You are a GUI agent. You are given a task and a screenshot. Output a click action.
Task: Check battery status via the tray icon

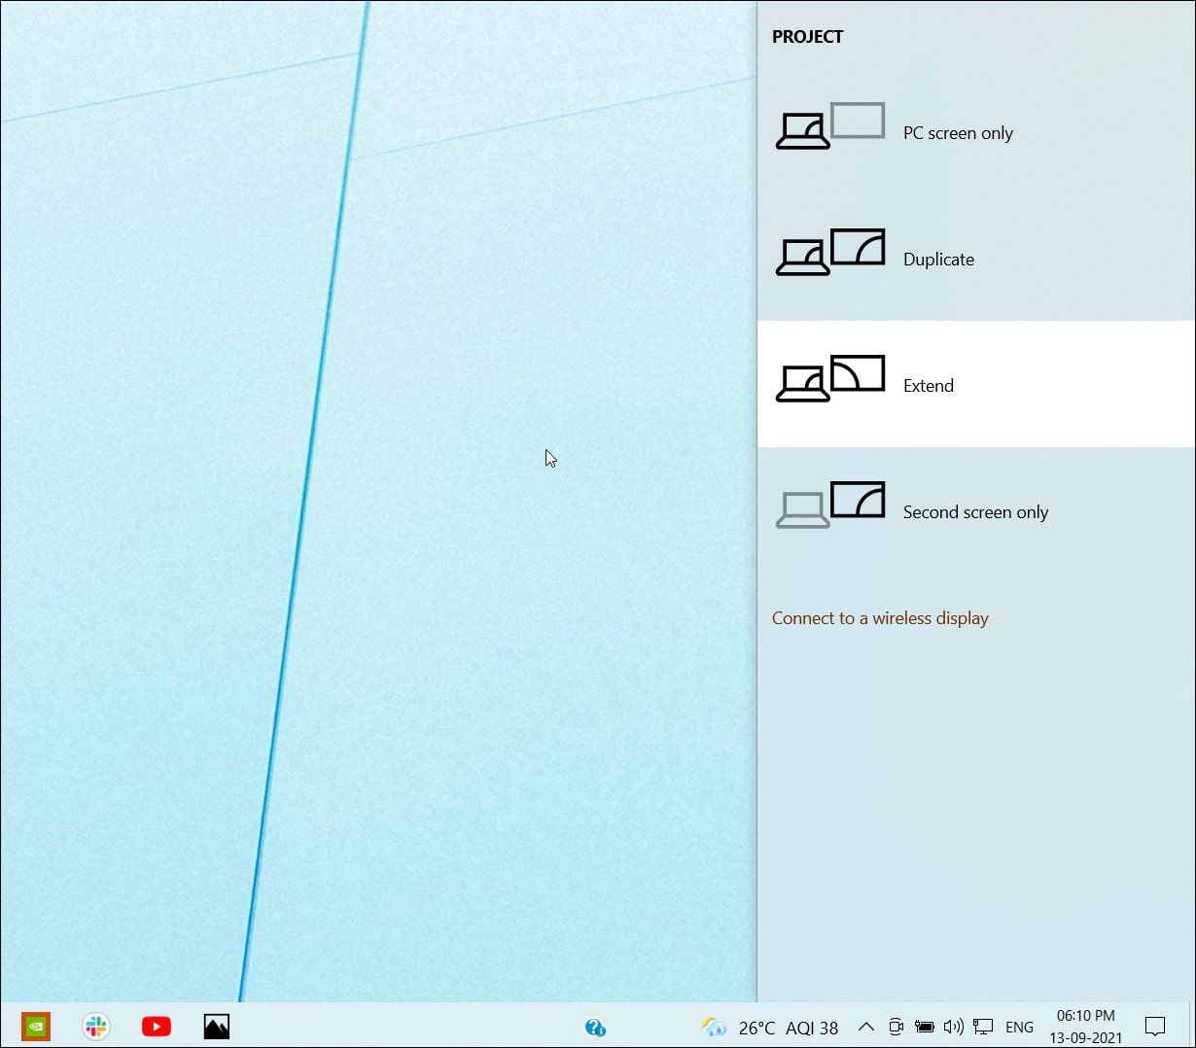924,1027
